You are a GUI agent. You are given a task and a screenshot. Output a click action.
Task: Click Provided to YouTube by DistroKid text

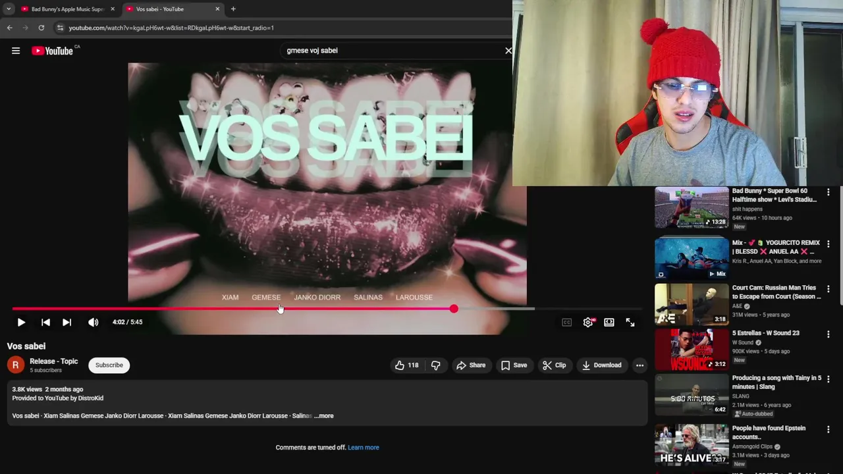coord(58,398)
